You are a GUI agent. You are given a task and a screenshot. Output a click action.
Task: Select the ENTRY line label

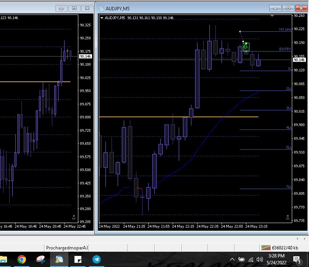(285, 49)
